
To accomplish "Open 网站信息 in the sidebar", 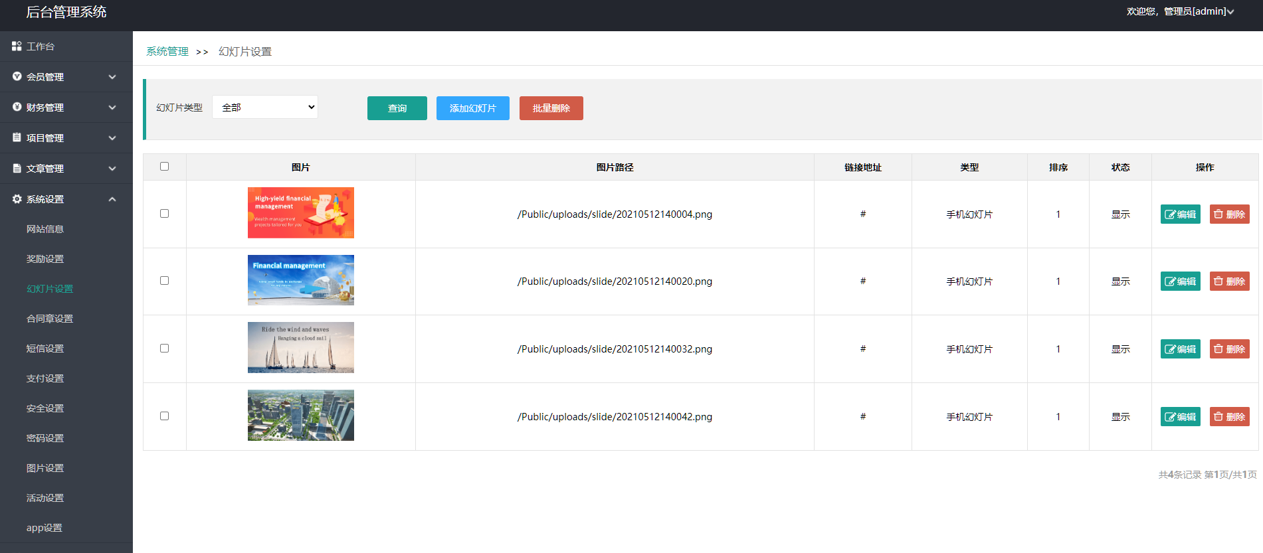I will 45,229.
